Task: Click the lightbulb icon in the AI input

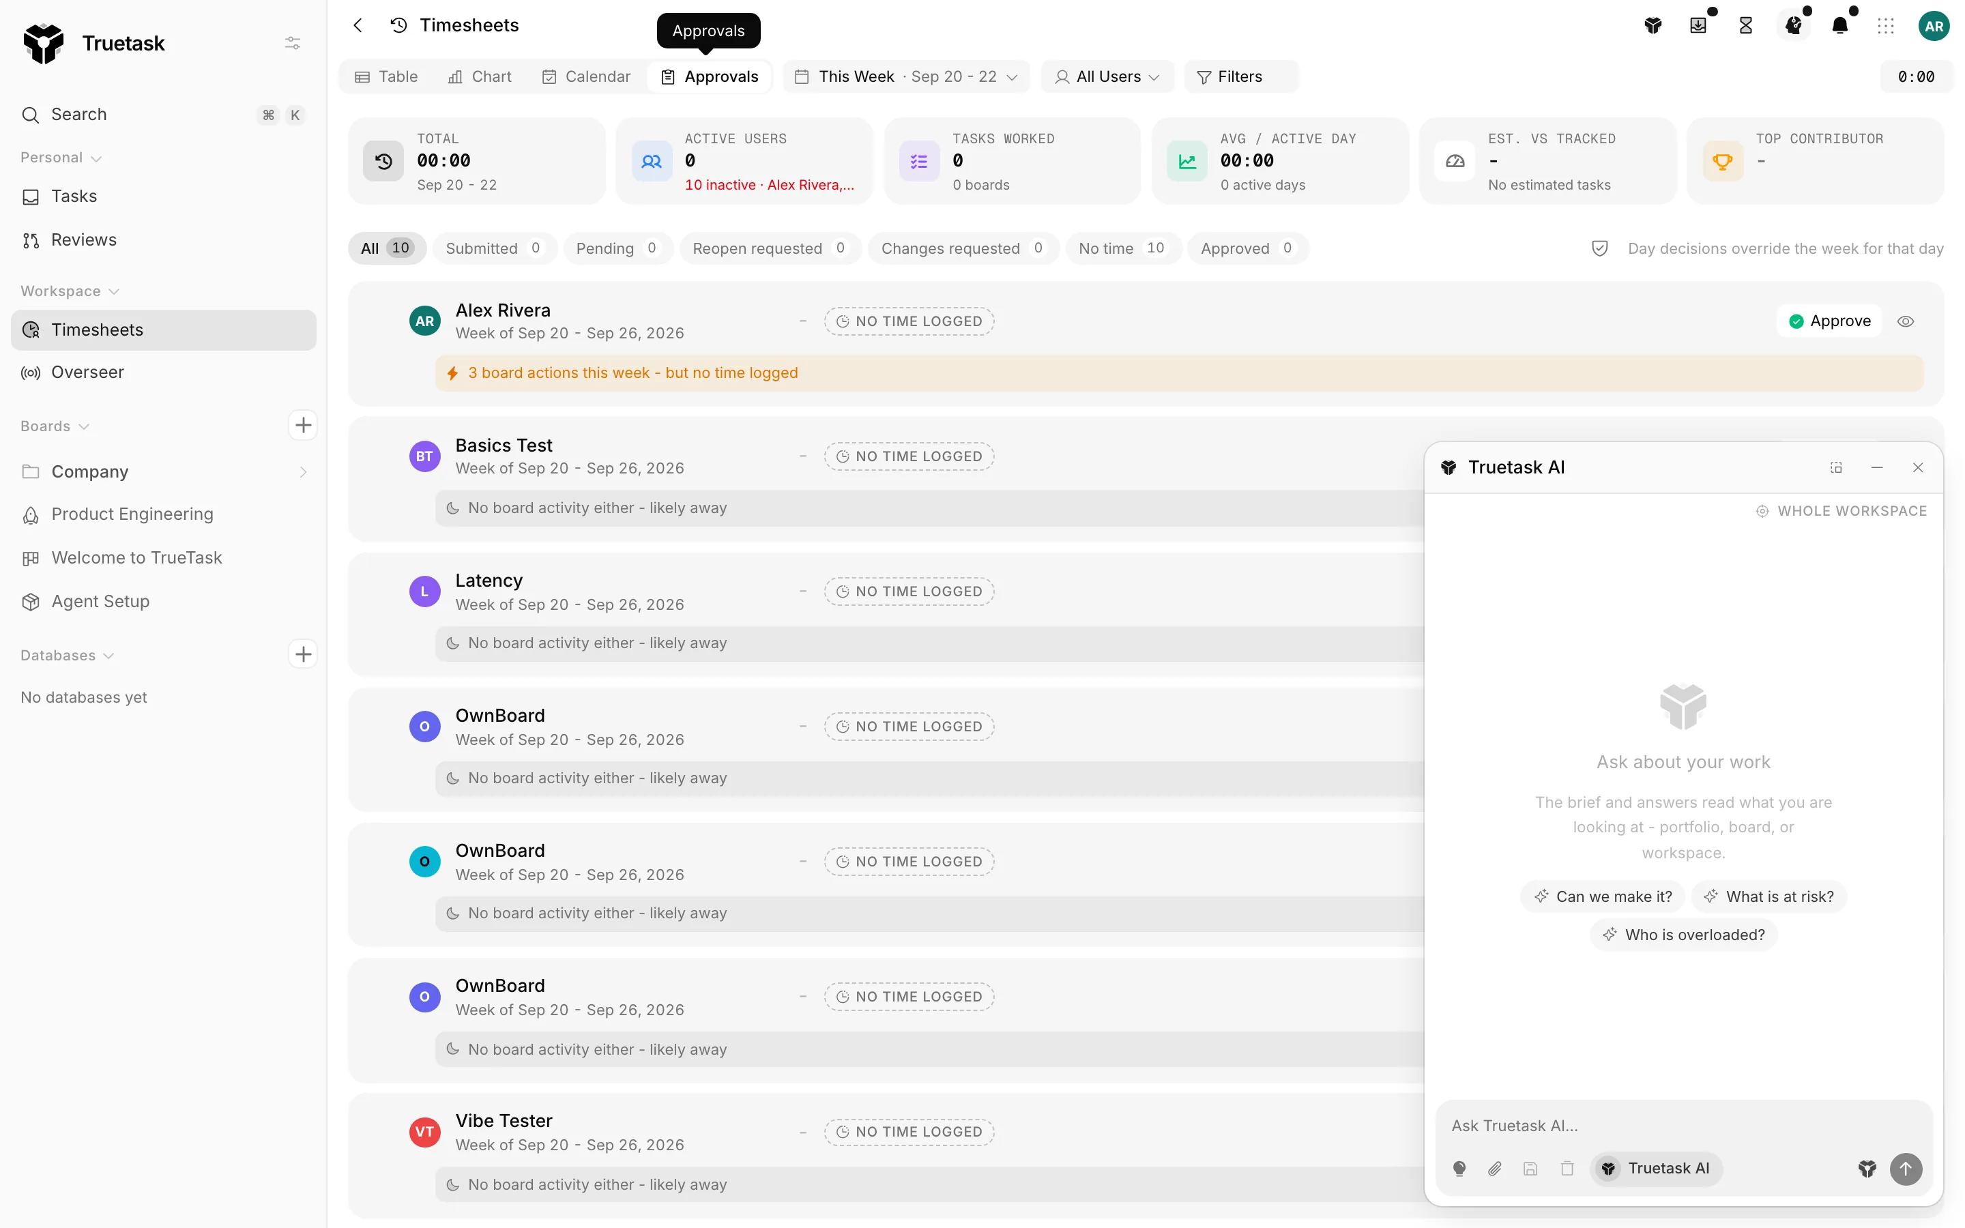Action: (1459, 1169)
